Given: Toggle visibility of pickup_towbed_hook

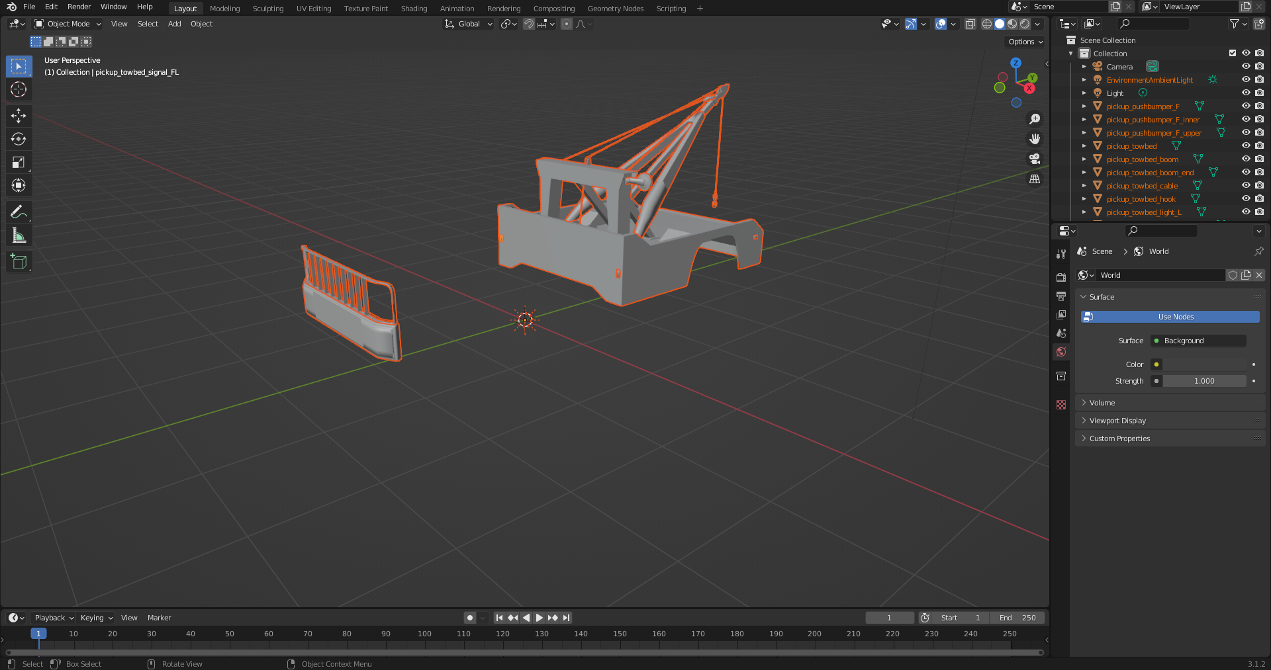Looking at the screenshot, I should coord(1245,198).
